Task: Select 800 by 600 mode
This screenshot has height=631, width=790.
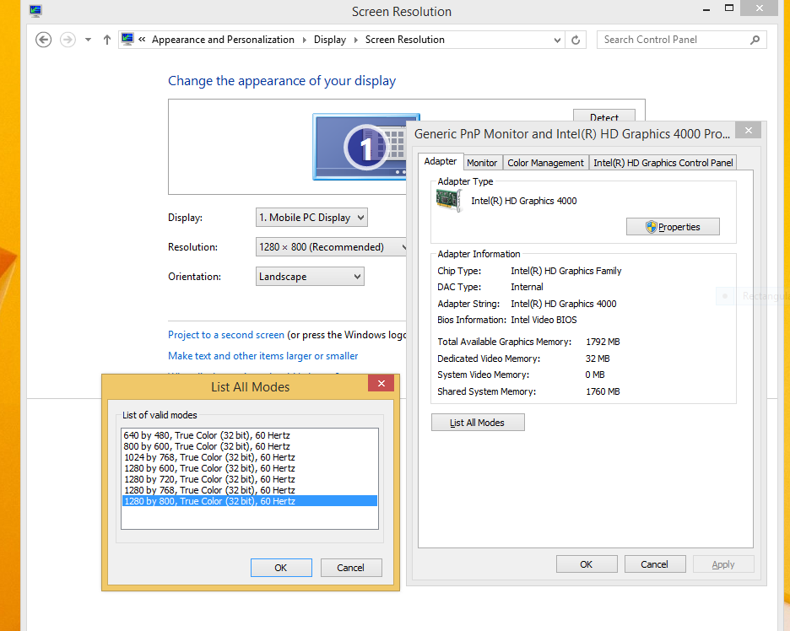Action: click(249, 446)
